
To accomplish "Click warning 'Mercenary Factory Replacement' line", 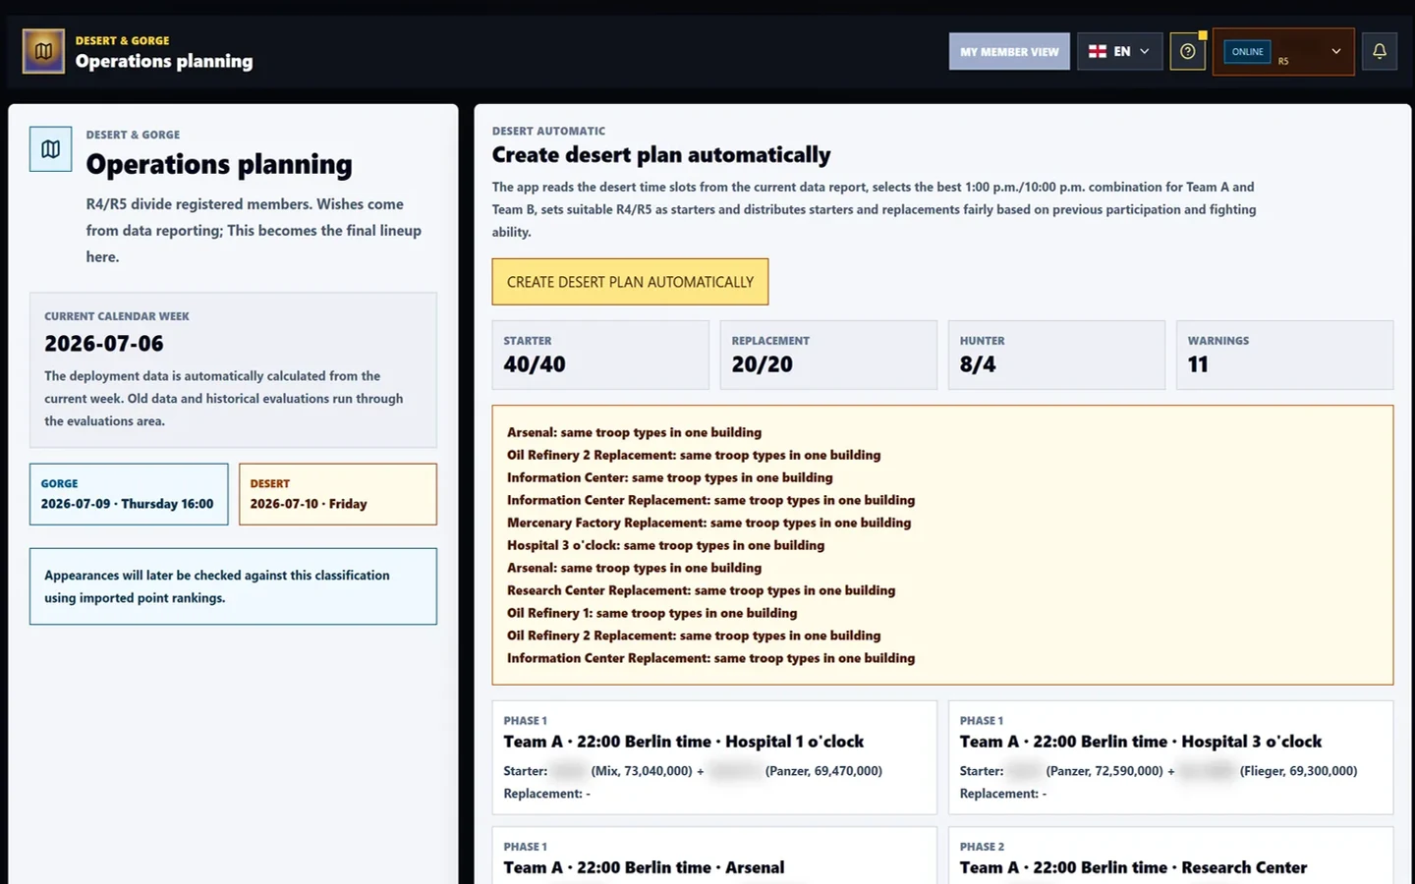I will pyautogui.click(x=708, y=523).
